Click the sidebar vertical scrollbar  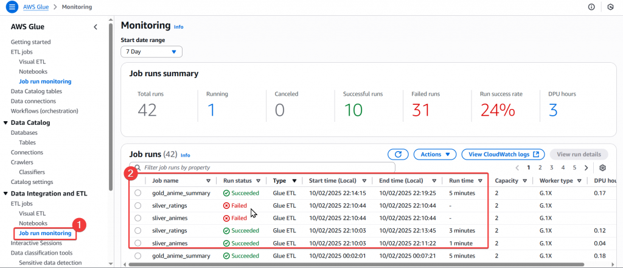[x=111, y=107]
